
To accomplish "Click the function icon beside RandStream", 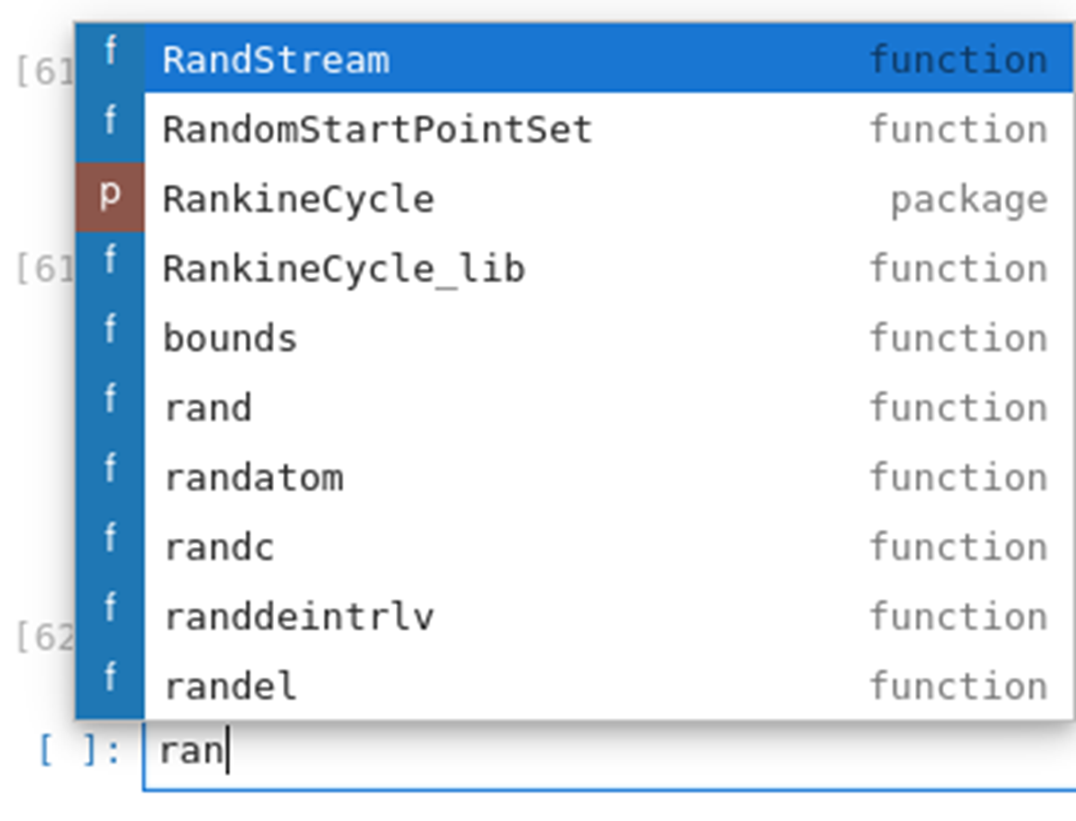I will pyautogui.click(x=109, y=59).
